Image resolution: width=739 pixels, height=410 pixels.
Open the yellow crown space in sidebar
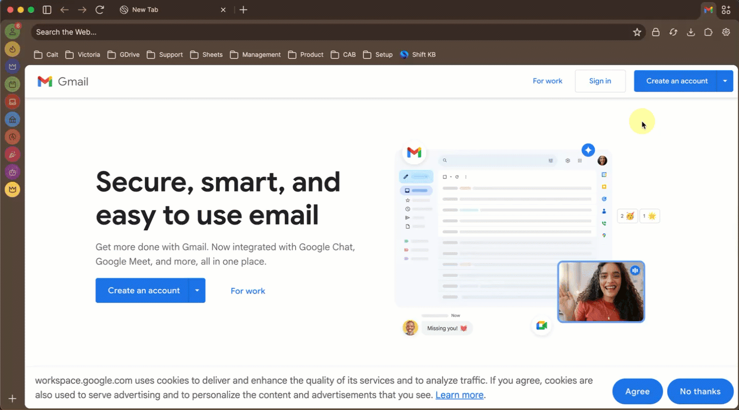[12, 190]
